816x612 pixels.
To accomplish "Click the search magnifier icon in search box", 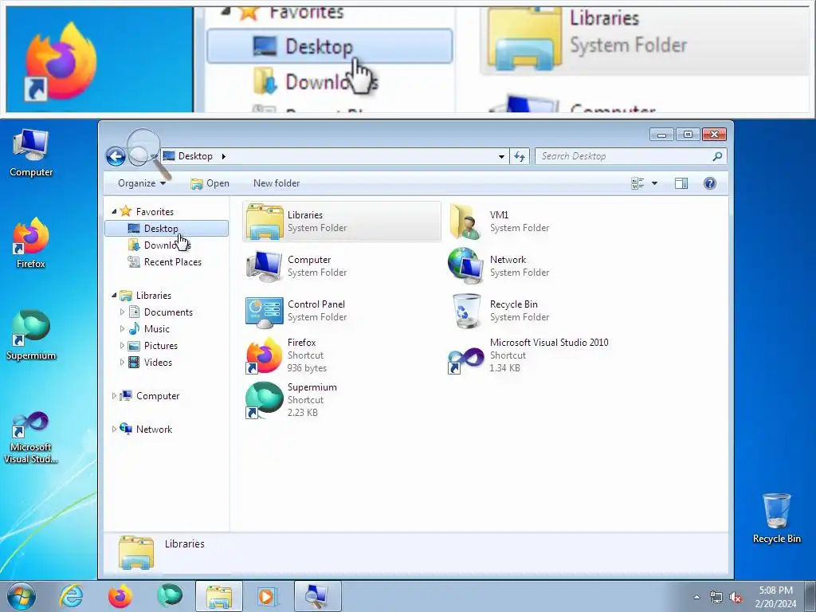I will tap(717, 156).
